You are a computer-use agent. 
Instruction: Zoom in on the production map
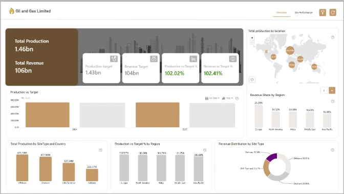[252, 38]
